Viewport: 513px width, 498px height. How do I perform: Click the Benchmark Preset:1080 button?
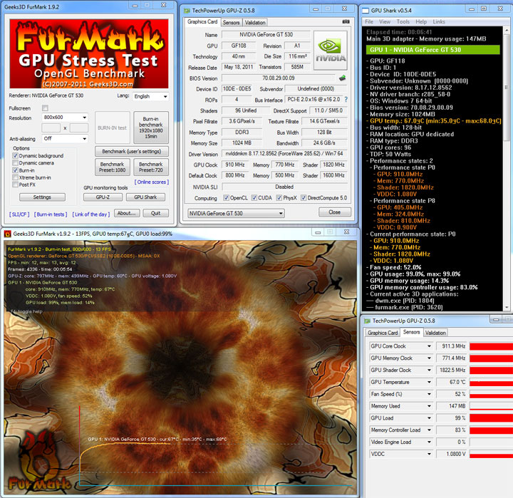click(x=113, y=167)
